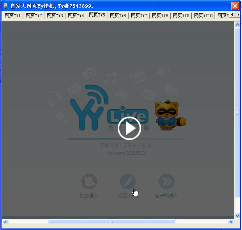Click the horizontal scrollbar left arrow
The height and width of the screenshot is (230, 242).
(5, 222)
